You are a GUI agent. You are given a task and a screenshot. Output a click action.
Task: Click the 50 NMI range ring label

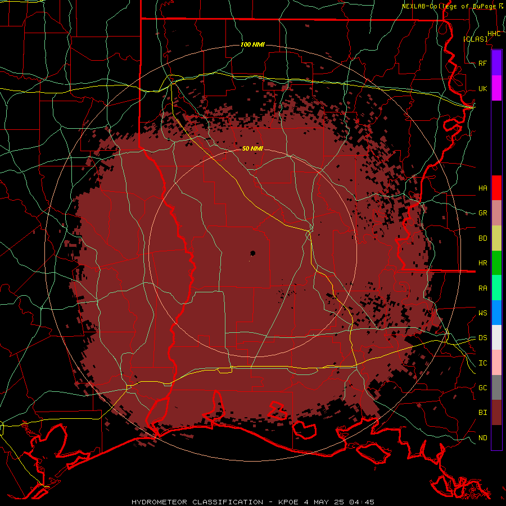point(252,148)
